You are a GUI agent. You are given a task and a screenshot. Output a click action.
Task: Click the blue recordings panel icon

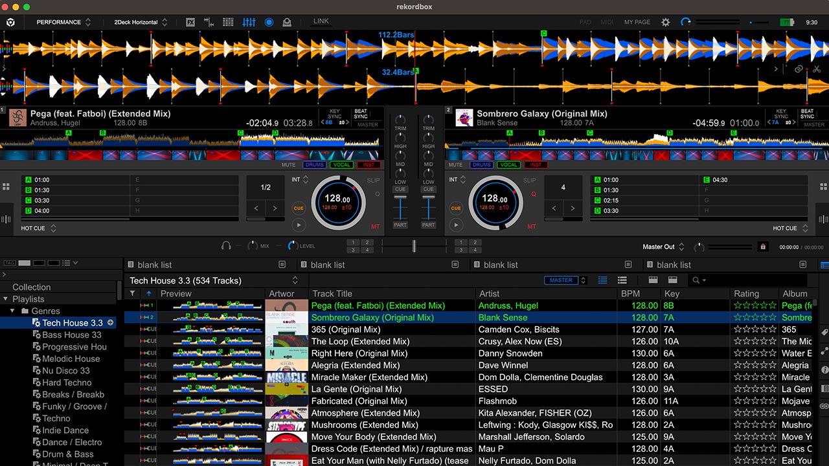click(x=269, y=22)
